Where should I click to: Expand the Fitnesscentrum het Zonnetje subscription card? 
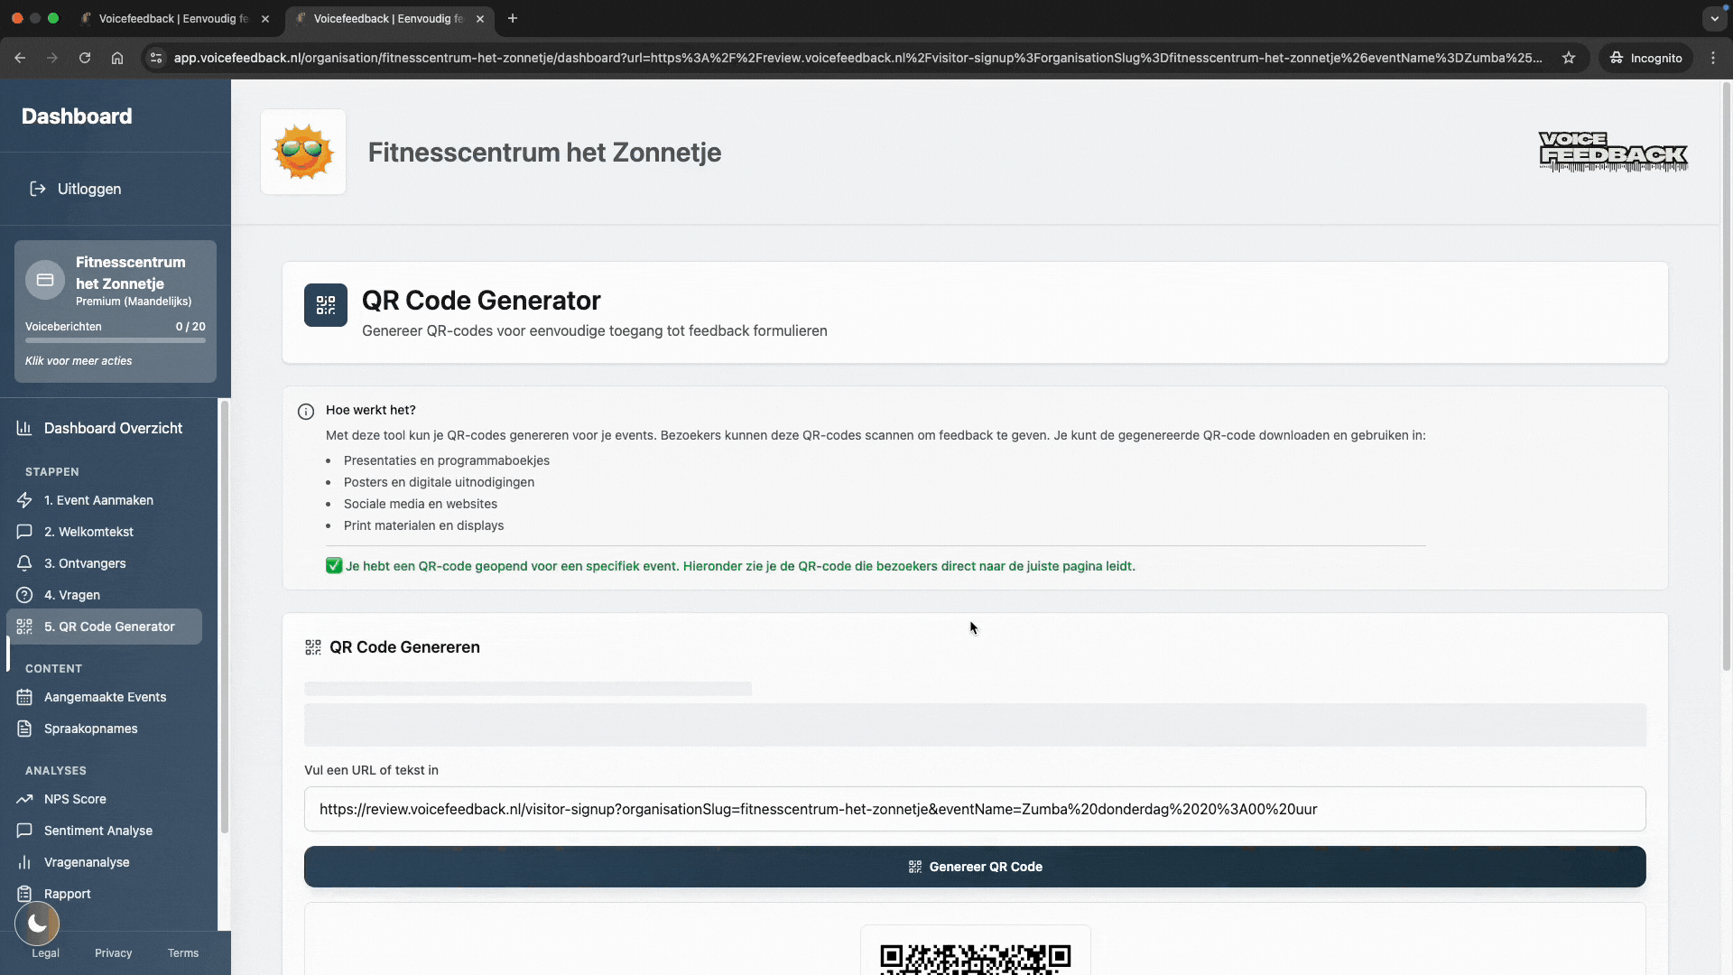pos(116,311)
